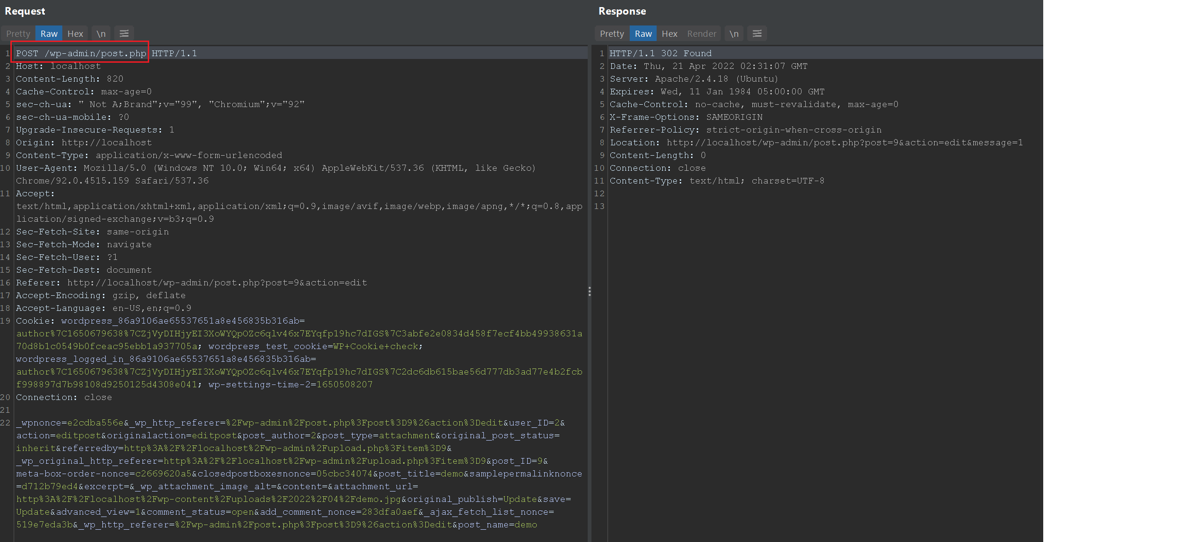Viewport: 1182px width, 542px height.
Task: Click 'Connection: close' in the Response pane
Action: pos(658,168)
